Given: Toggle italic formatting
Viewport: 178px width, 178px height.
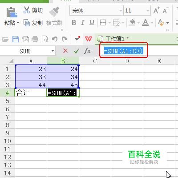Looking at the screenshot, I should pos(83,23).
